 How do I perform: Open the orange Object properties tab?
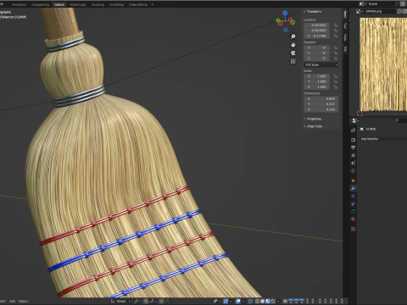353,180
